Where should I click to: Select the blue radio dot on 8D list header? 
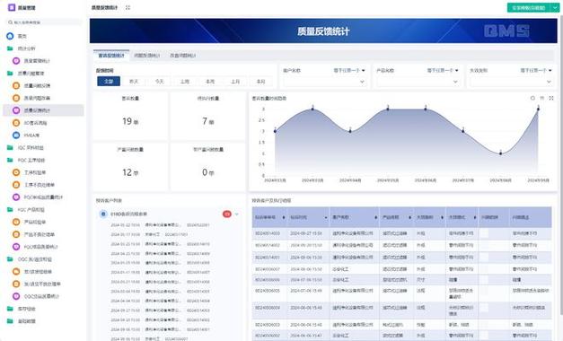pos(103,214)
